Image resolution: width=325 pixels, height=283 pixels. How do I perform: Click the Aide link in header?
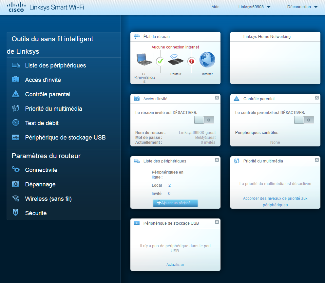[216, 7]
